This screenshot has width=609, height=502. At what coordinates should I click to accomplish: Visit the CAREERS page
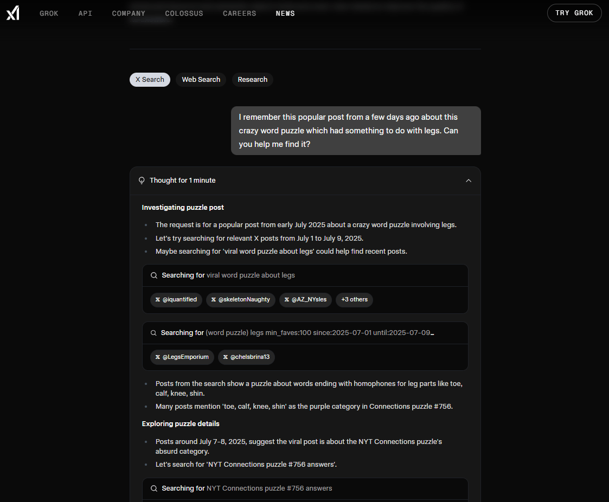click(240, 13)
